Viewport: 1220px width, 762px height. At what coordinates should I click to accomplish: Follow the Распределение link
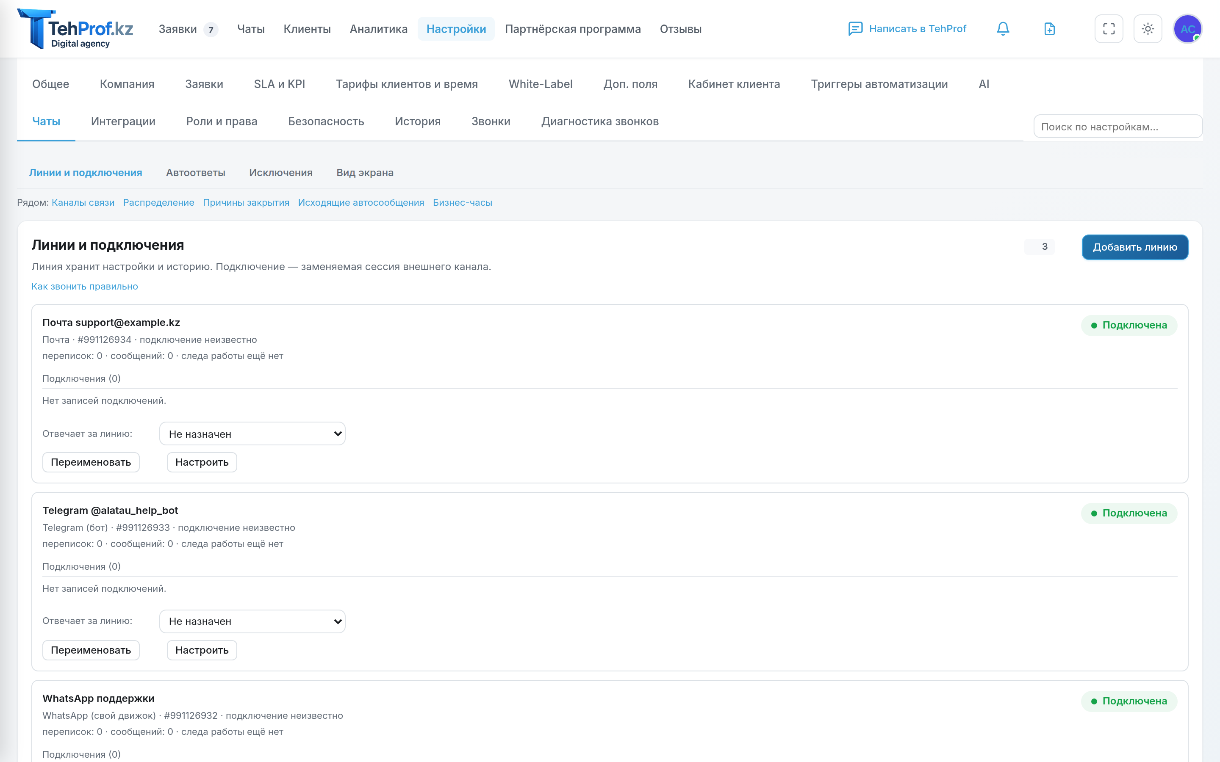[x=159, y=203]
